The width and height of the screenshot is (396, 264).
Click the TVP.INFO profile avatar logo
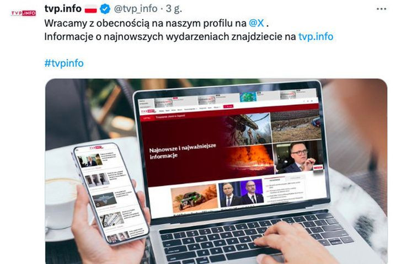(x=23, y=13)
